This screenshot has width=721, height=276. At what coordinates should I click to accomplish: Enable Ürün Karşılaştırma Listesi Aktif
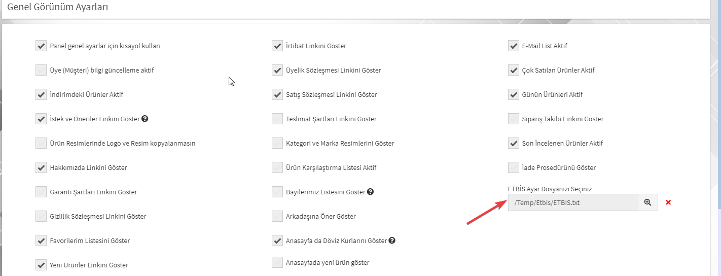[277, 167]
